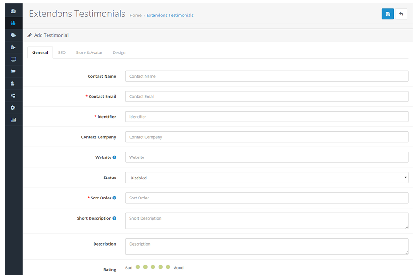Click the Add Testimonial panel title
The image size is (418, 277).
coord(51,35)
